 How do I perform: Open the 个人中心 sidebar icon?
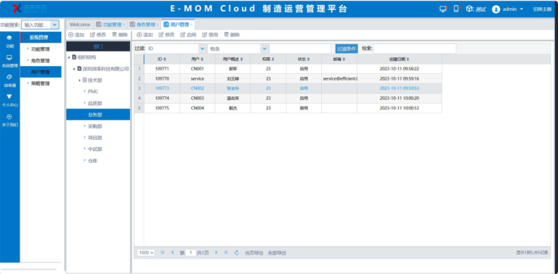pyautogui.click(x=9, y=96)
